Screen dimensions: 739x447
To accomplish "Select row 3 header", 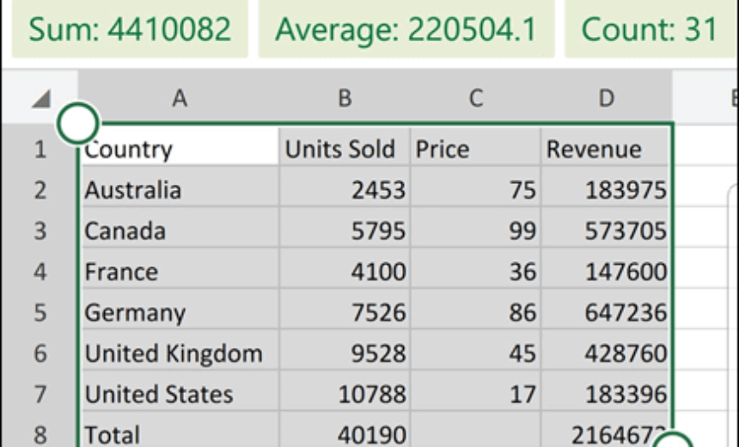I will [40, 231].
